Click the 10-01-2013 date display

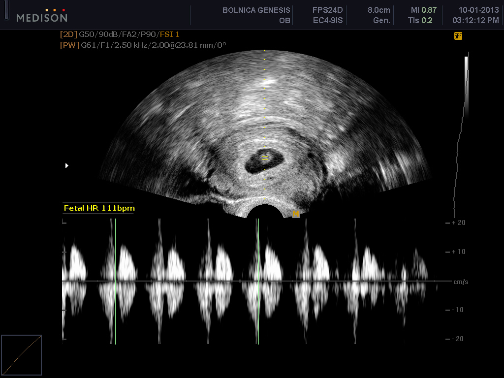click(x=472, y=10)
